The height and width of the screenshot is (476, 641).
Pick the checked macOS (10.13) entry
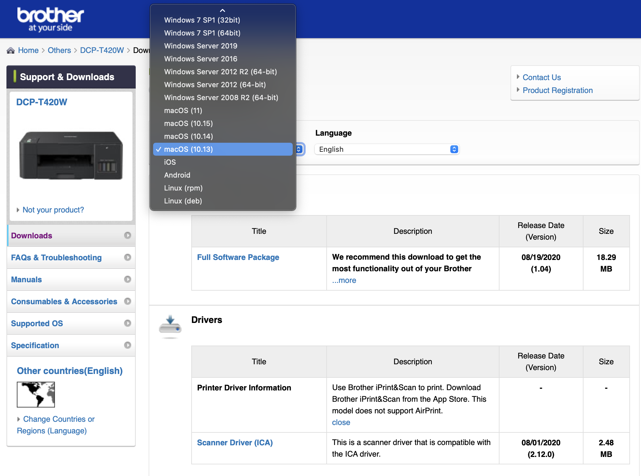click(x=188, y=149)
